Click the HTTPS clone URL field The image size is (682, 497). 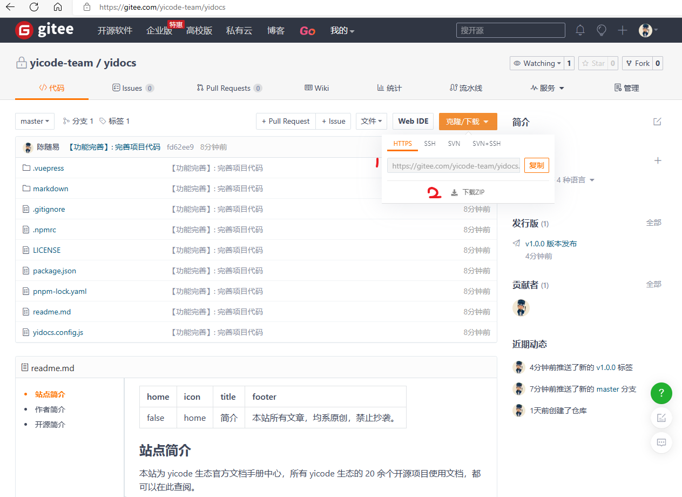(x=454, y=166)
